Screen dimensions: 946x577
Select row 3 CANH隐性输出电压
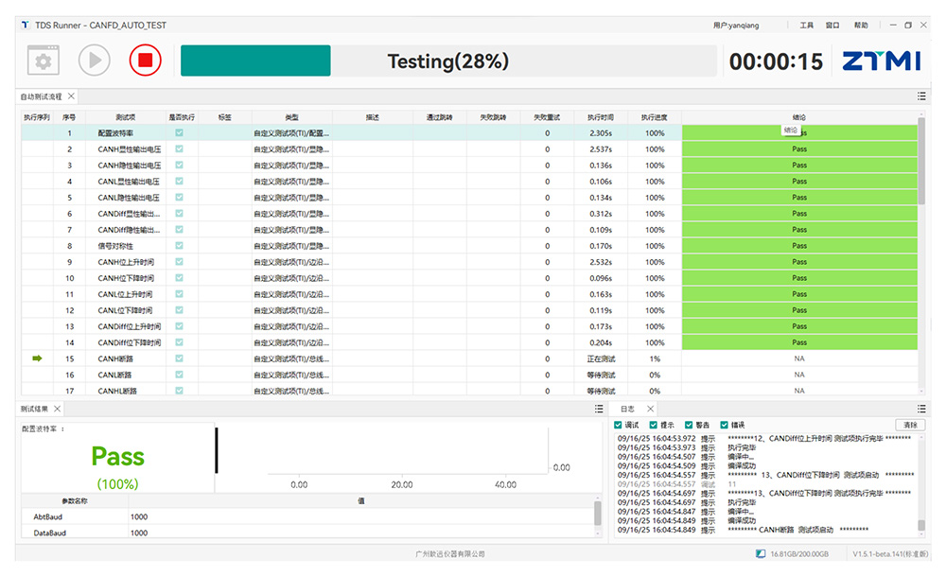(x=469, y=166)
